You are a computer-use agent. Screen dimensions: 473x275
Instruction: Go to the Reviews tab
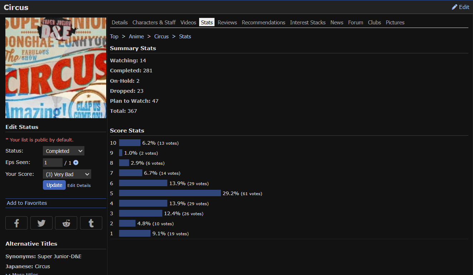click(x=227, y=22)
